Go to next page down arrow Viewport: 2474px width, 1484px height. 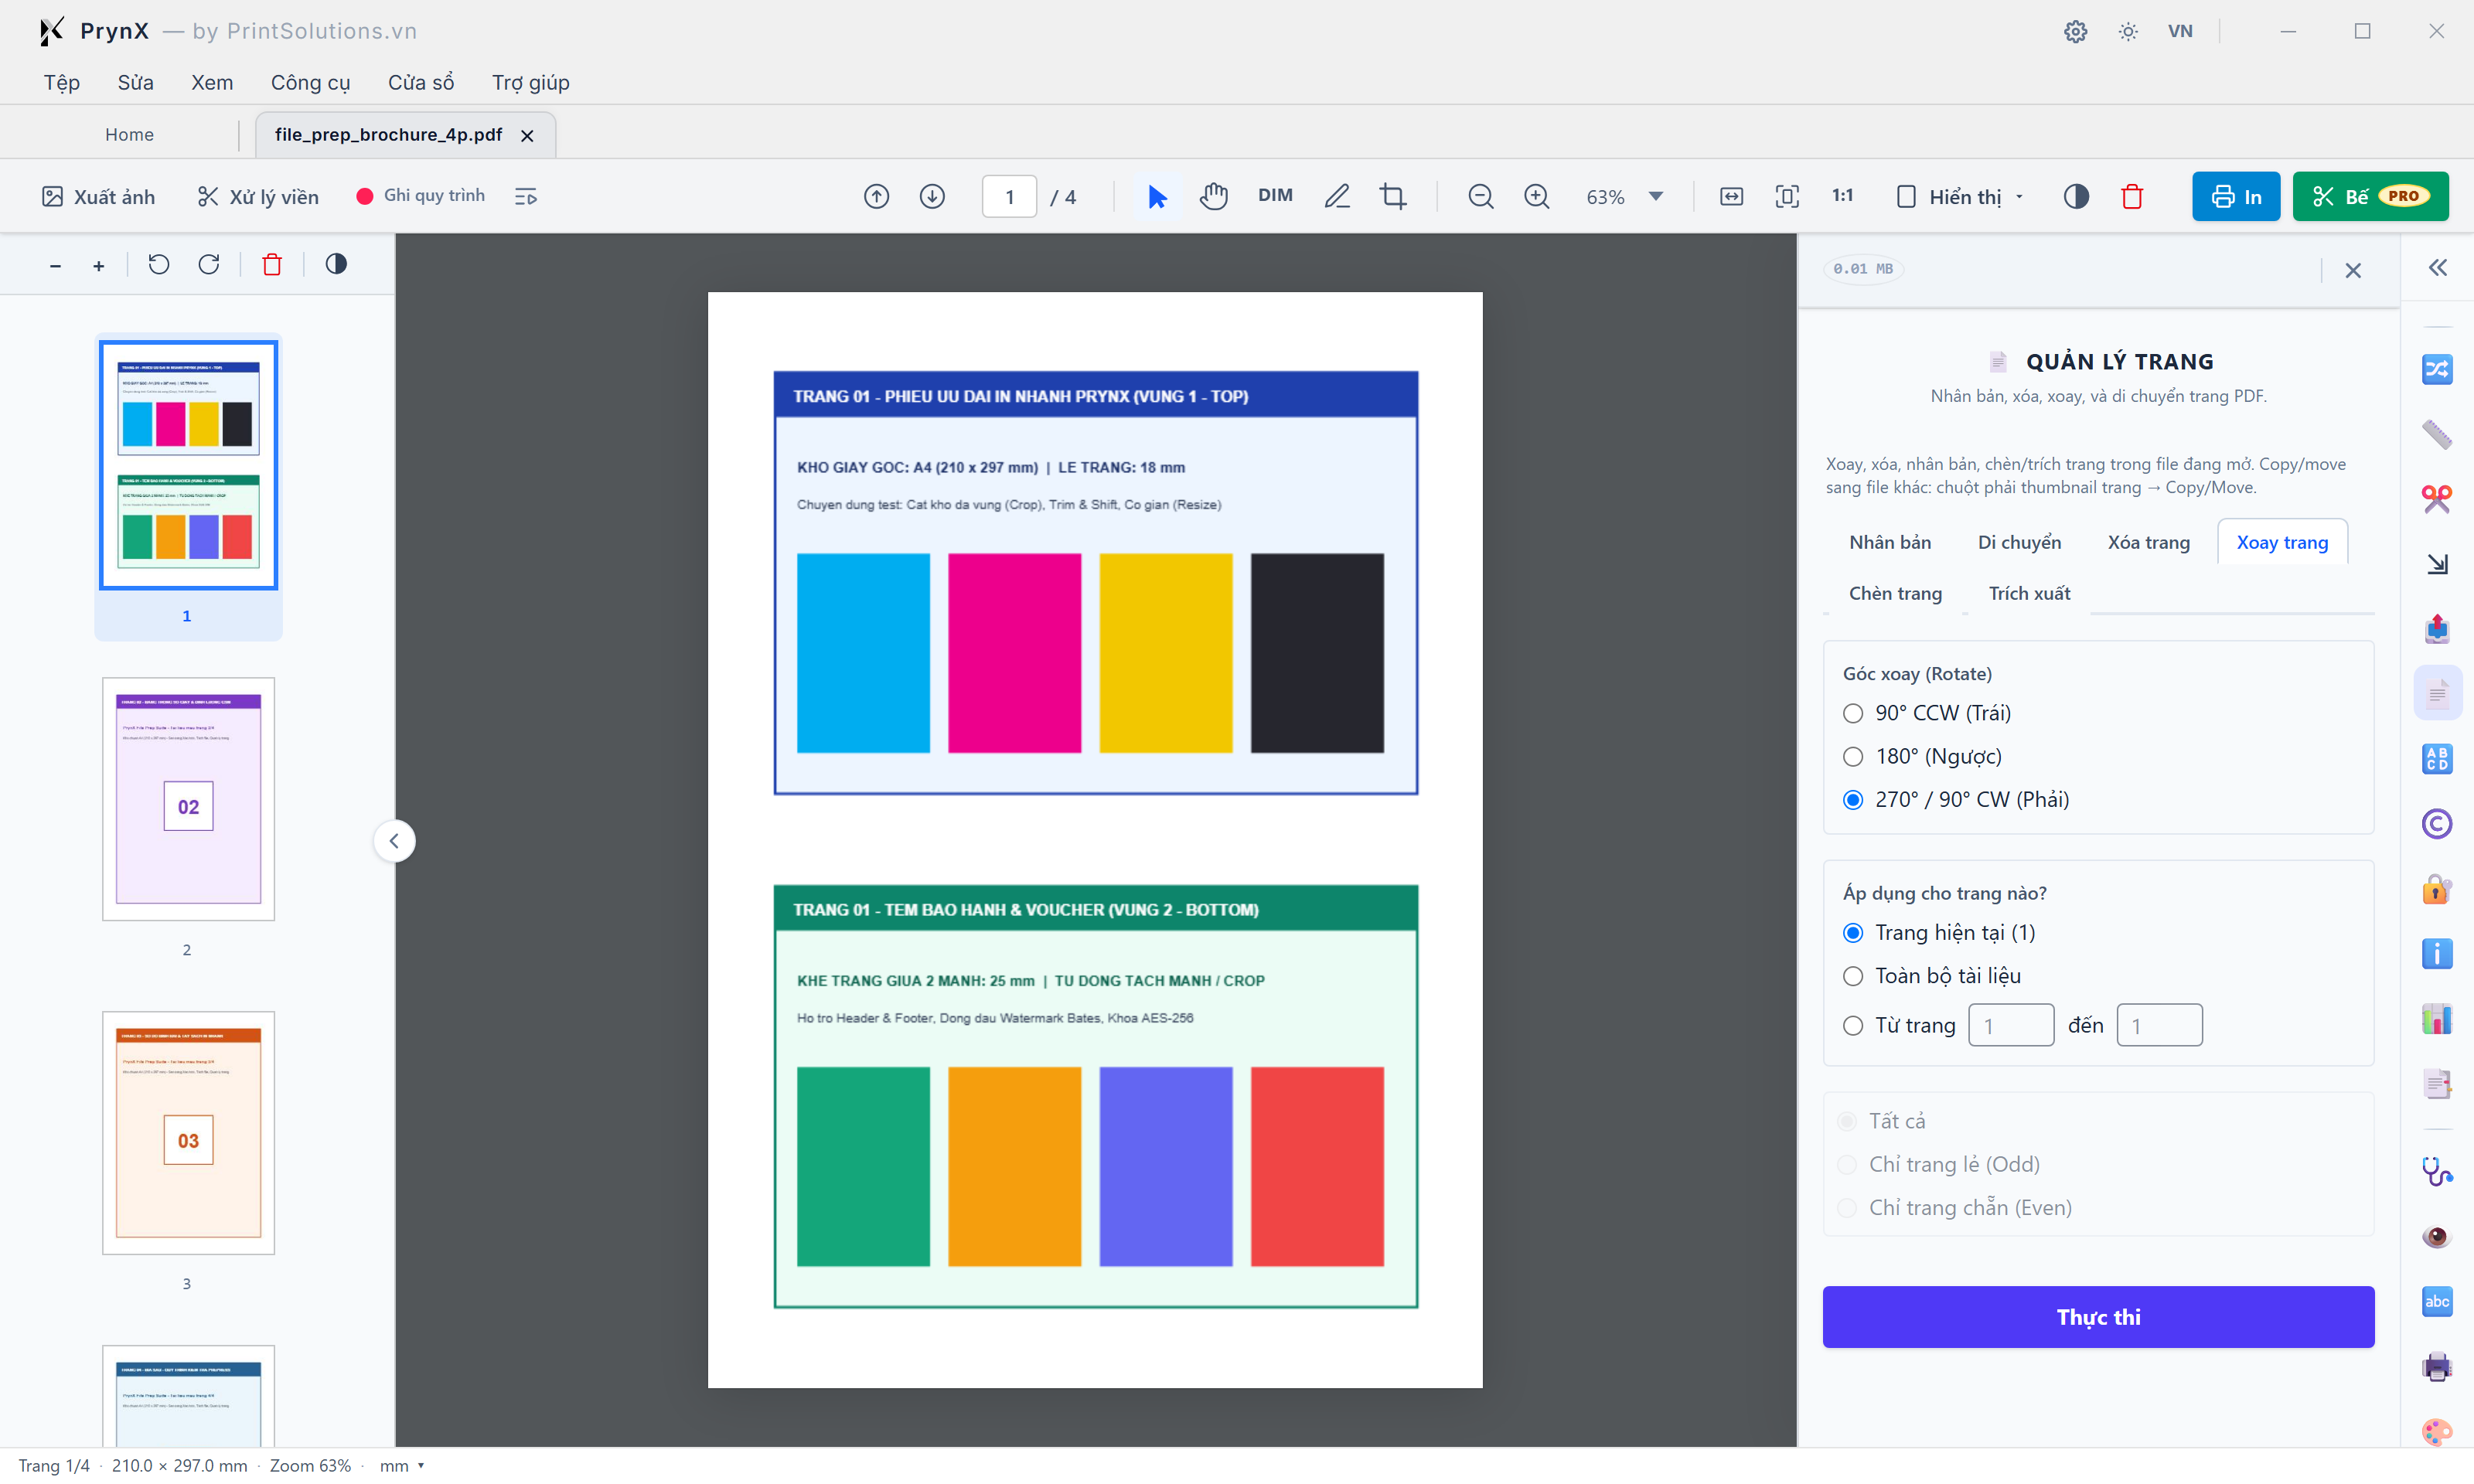[932, 196]
